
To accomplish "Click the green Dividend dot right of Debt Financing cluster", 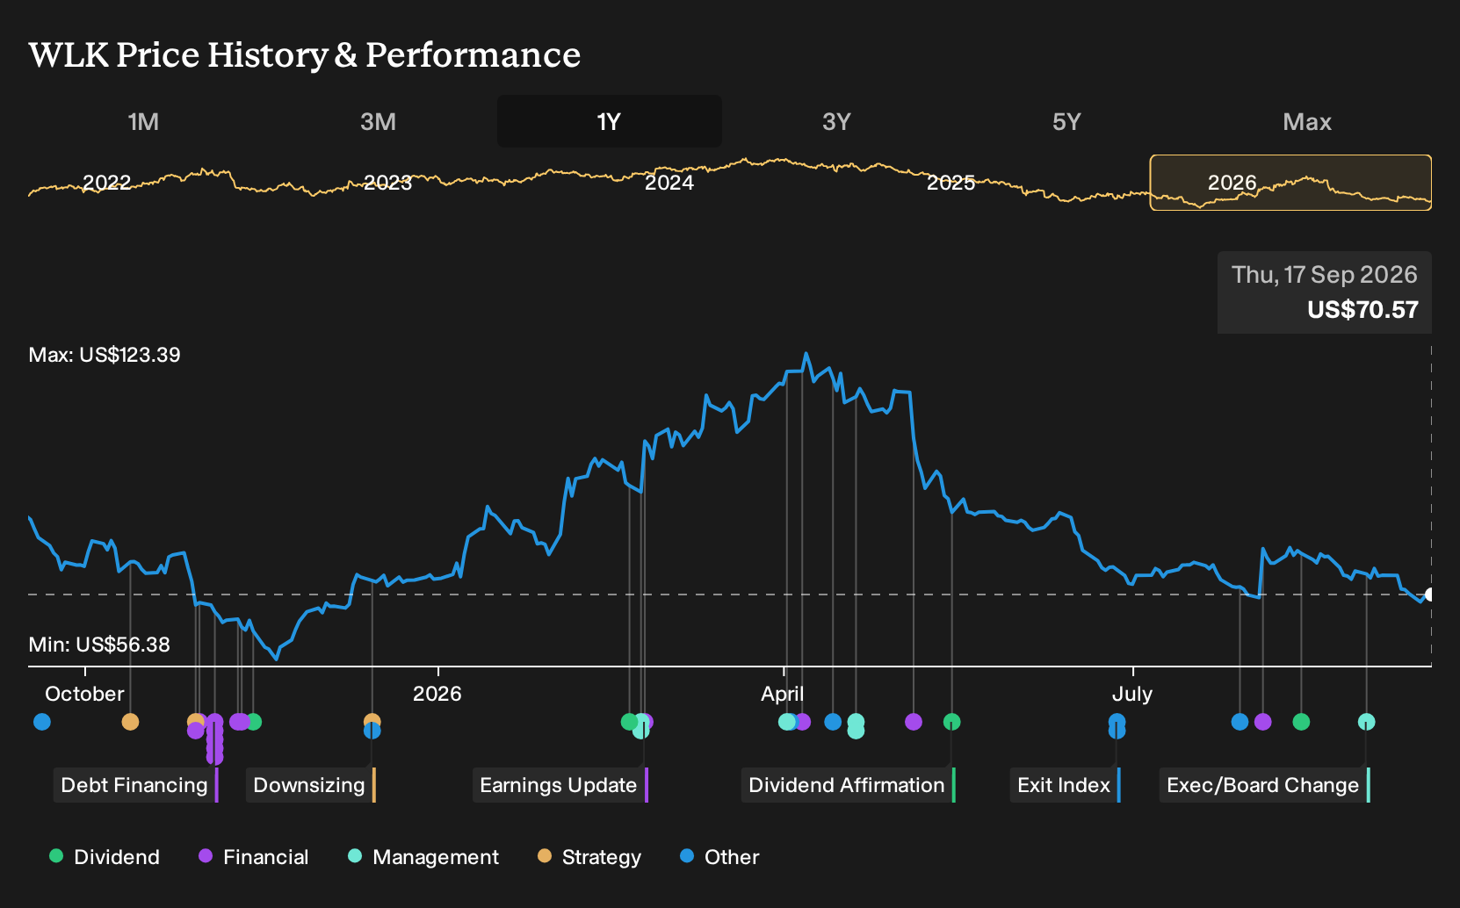I will 253,722.
